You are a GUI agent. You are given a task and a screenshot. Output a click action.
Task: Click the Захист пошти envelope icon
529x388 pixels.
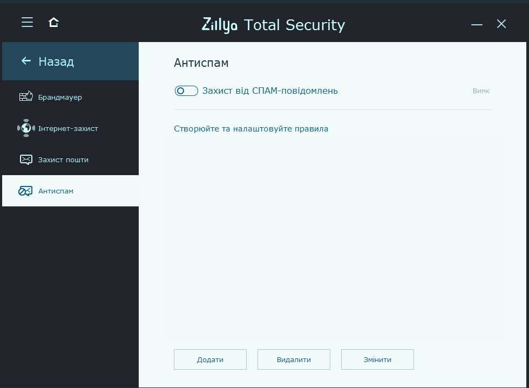tap(25, 159)
